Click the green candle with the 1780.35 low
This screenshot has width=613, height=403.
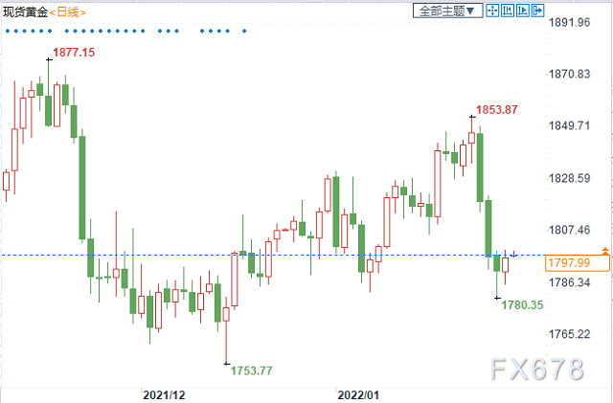click(x=497, y=262)
